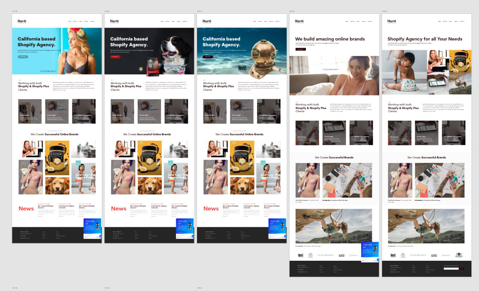Image resolution: width=479 pixels, height=291 pixels.
Task: Open options dots above 'We build amazing' artboard
Action: click(292, 11)
